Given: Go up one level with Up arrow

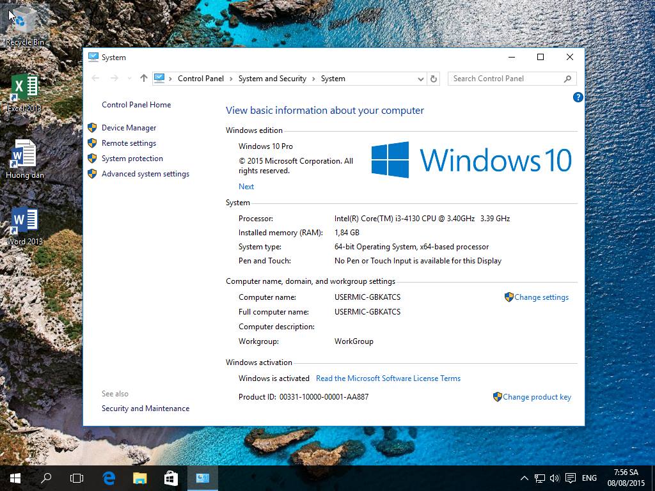Looking at the screenshot, I should (x=144, y=78).
